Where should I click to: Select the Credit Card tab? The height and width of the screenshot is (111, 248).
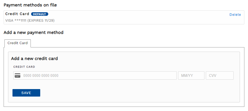17,43
